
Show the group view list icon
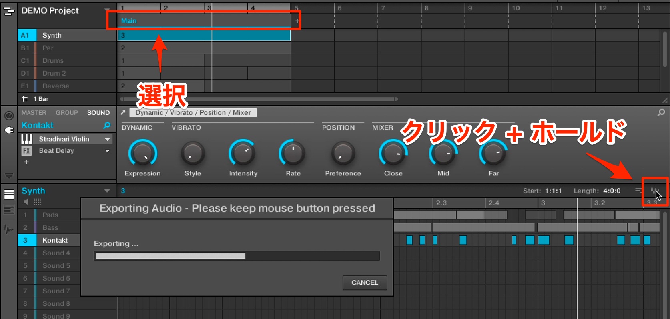pos(9,195)
